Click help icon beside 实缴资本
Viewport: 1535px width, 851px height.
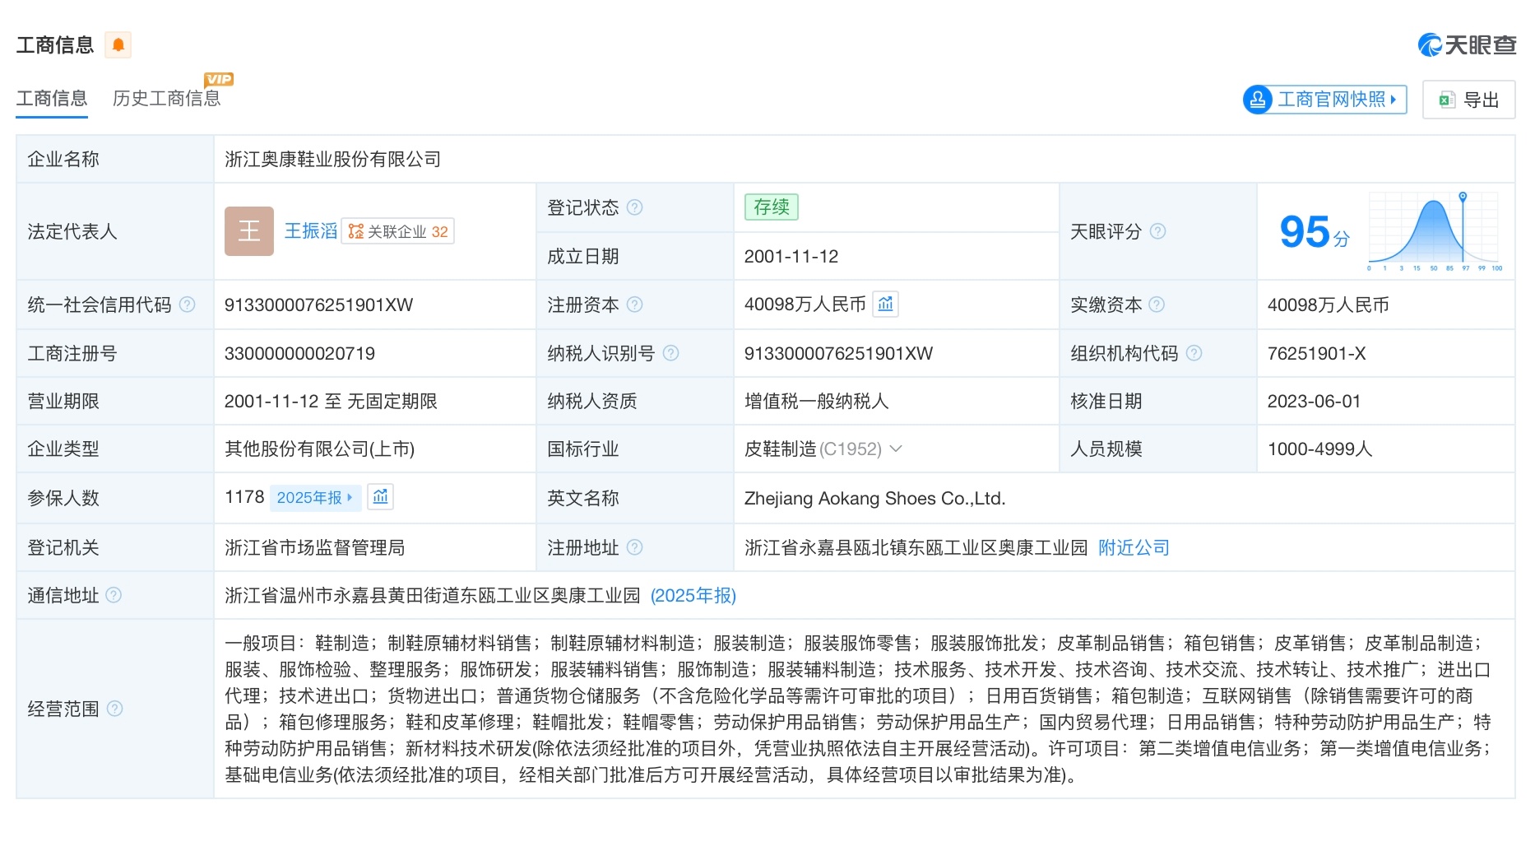tap(1157, 305)
